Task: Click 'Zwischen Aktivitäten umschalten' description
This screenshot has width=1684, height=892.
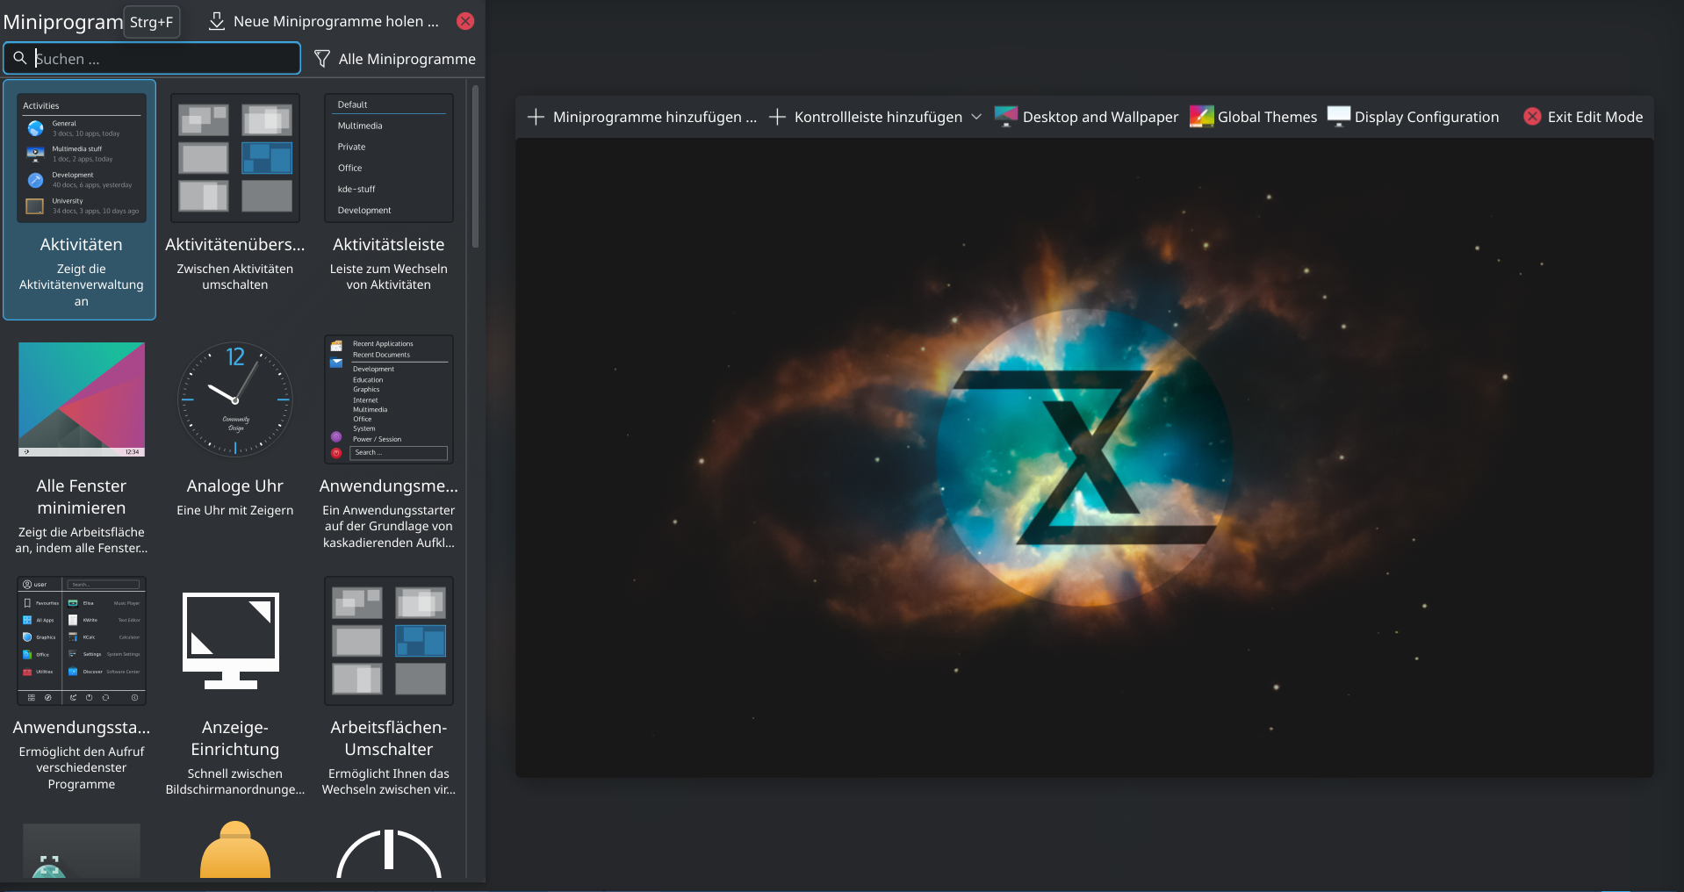Action: [235, 277]
